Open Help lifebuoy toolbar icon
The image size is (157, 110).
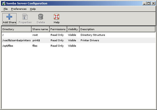click(x=57, y=17)
